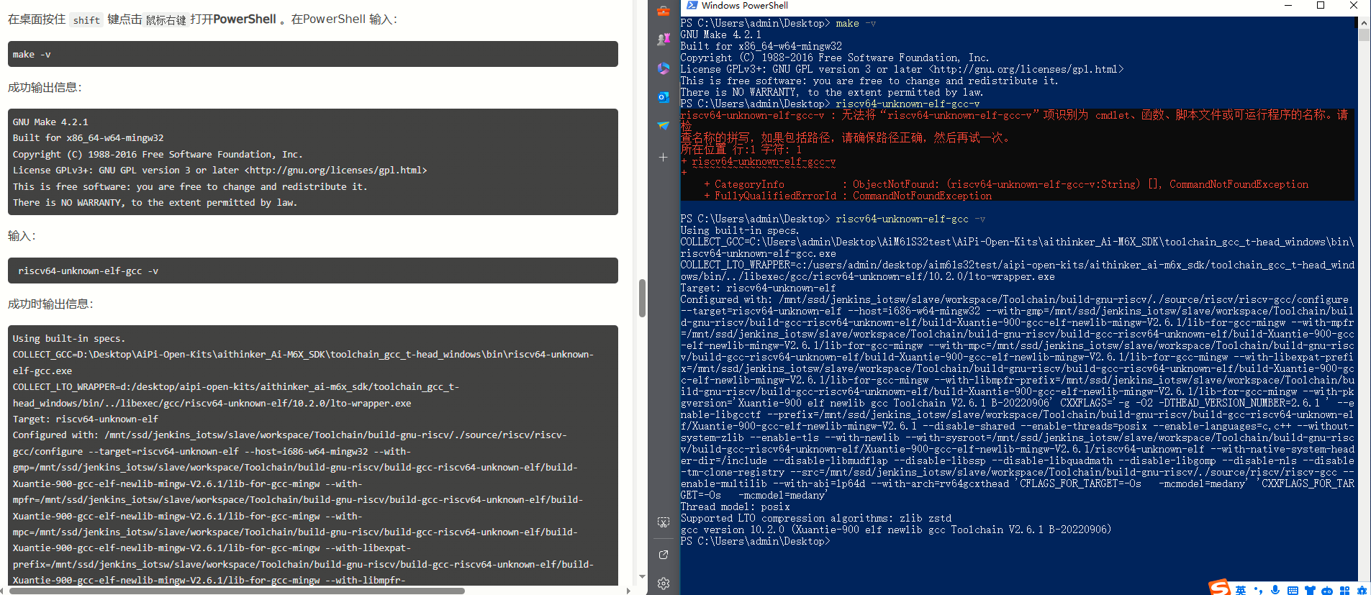Click the 'make -v' code block
Viewport: 1371px width, 595px height.
click(313, 54)
